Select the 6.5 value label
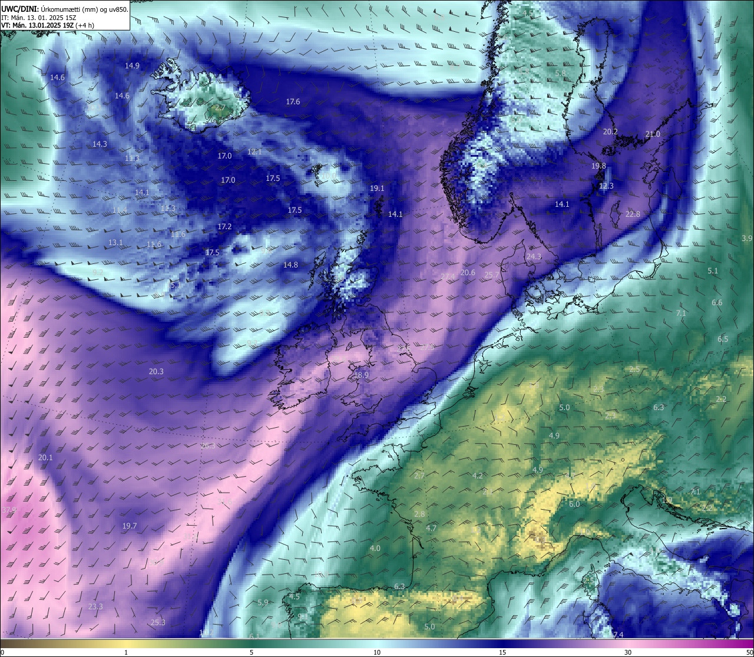Screen dimensions: 754x657 (x=723, y=339)
